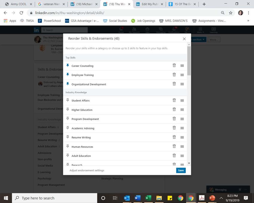Open the Windows Action Center notifications

(x=246, y=198)
